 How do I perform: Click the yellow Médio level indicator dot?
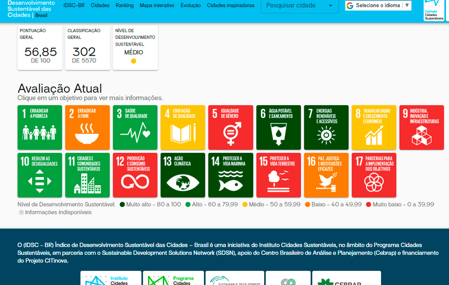click(x=134, y=61)
